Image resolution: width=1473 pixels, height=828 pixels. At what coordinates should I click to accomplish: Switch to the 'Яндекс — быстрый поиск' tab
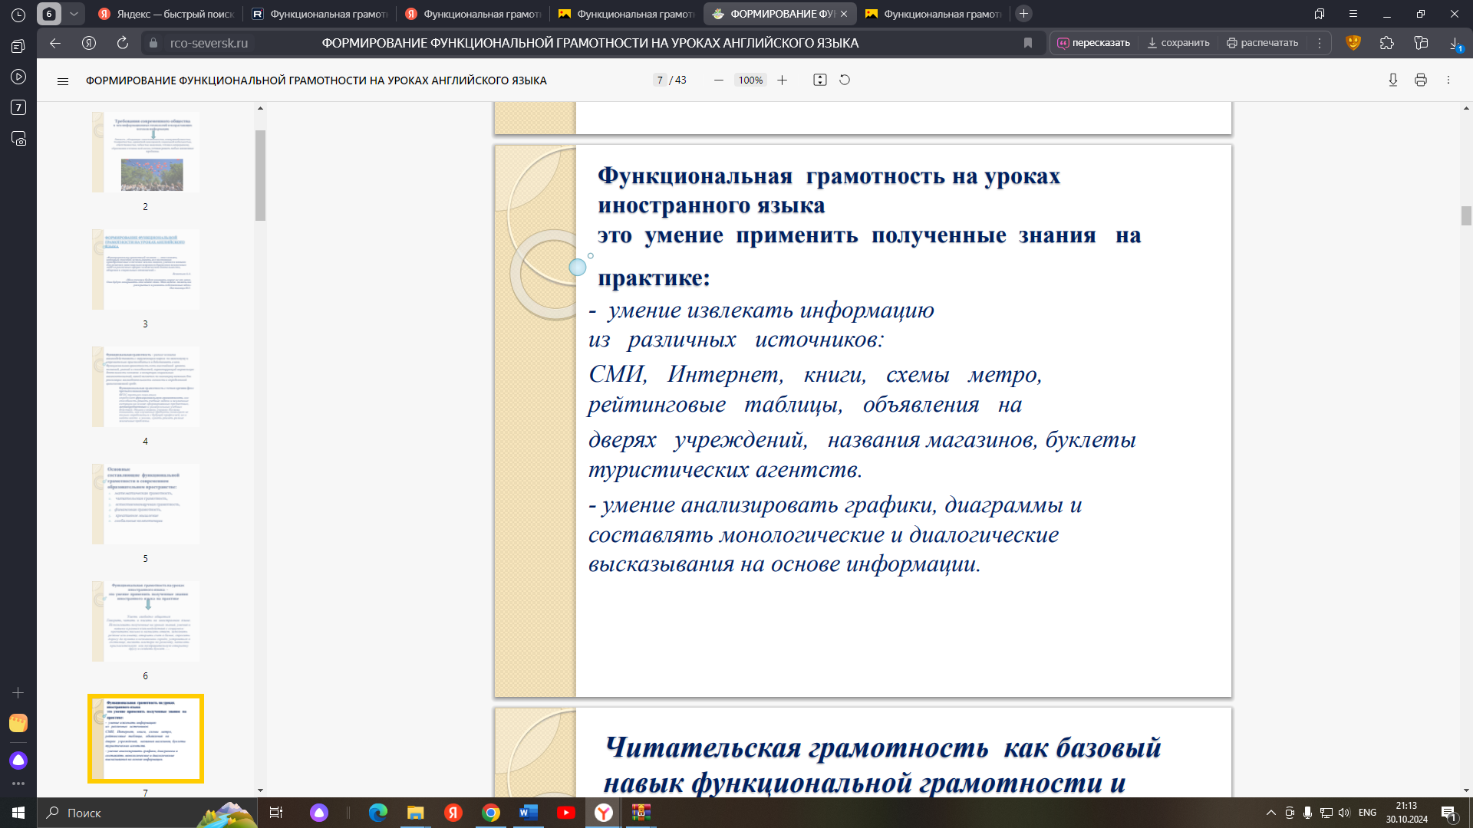(x=166, y=14)
